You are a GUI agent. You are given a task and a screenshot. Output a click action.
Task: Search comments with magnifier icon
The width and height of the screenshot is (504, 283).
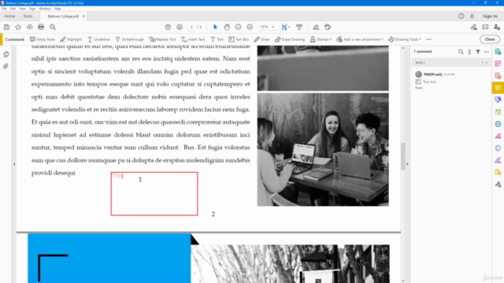pos(461,52)
